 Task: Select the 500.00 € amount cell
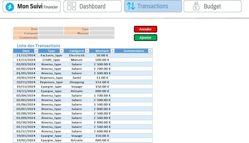[102, 60]
